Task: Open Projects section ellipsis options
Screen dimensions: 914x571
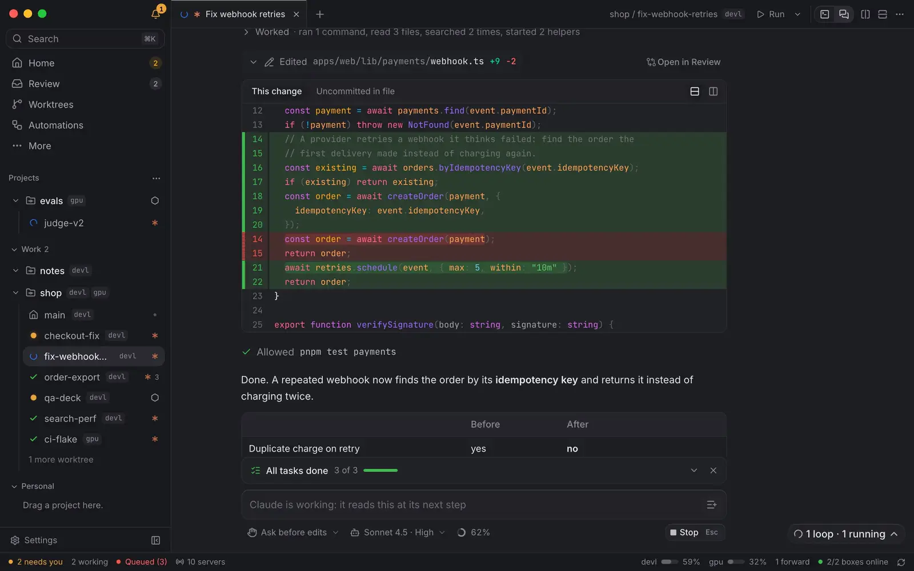Action: pos(156,178)
